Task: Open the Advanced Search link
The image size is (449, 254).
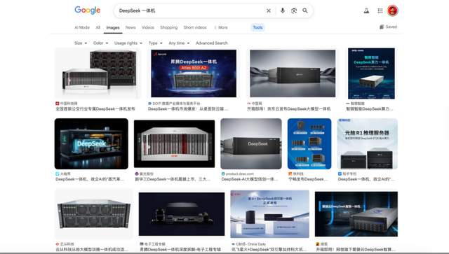Action: [212, 43]
